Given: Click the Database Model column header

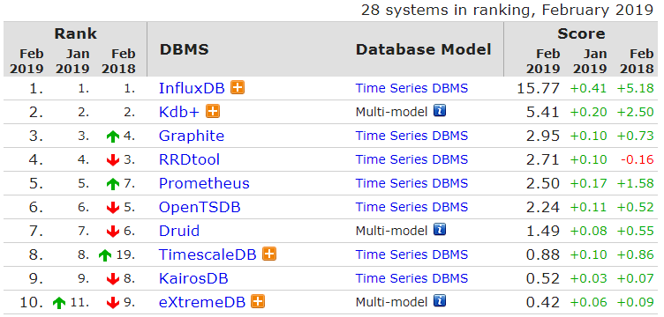Looking at the screenshot, I should click(x=424, y=49).
